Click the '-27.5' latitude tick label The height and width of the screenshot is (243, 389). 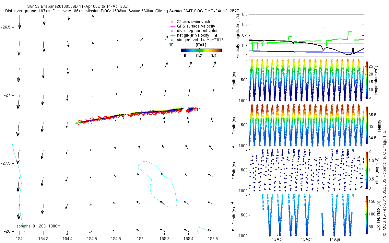coord(6,163)
